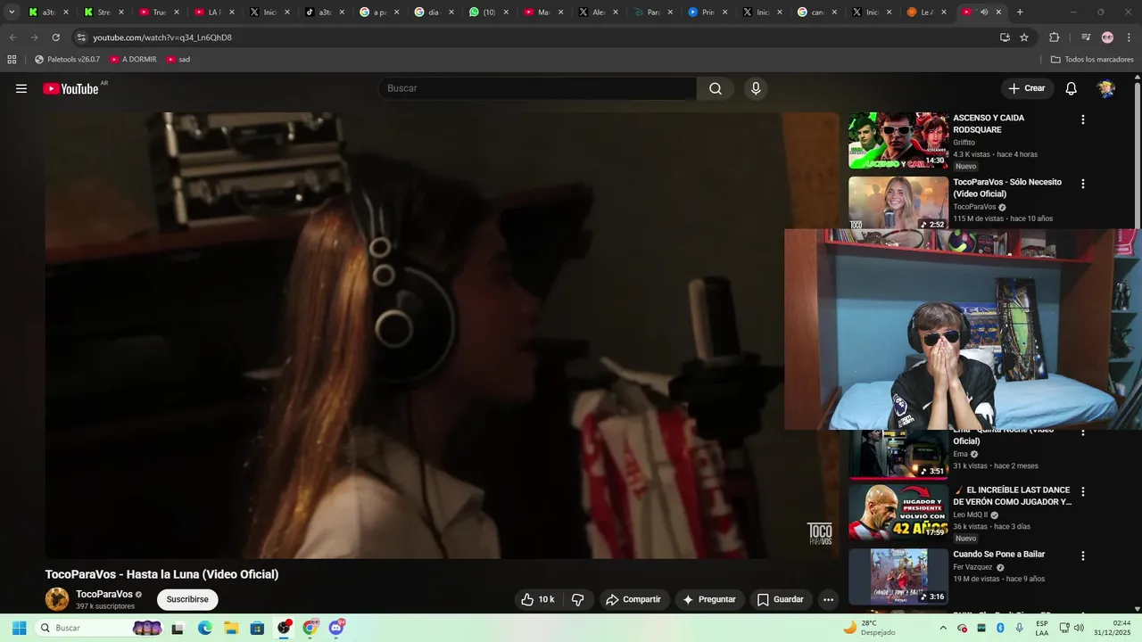The width and height of the screenshot is (1142, 642).
Task: Open Chrome from taskbar
Action: (x=310, y=628)
